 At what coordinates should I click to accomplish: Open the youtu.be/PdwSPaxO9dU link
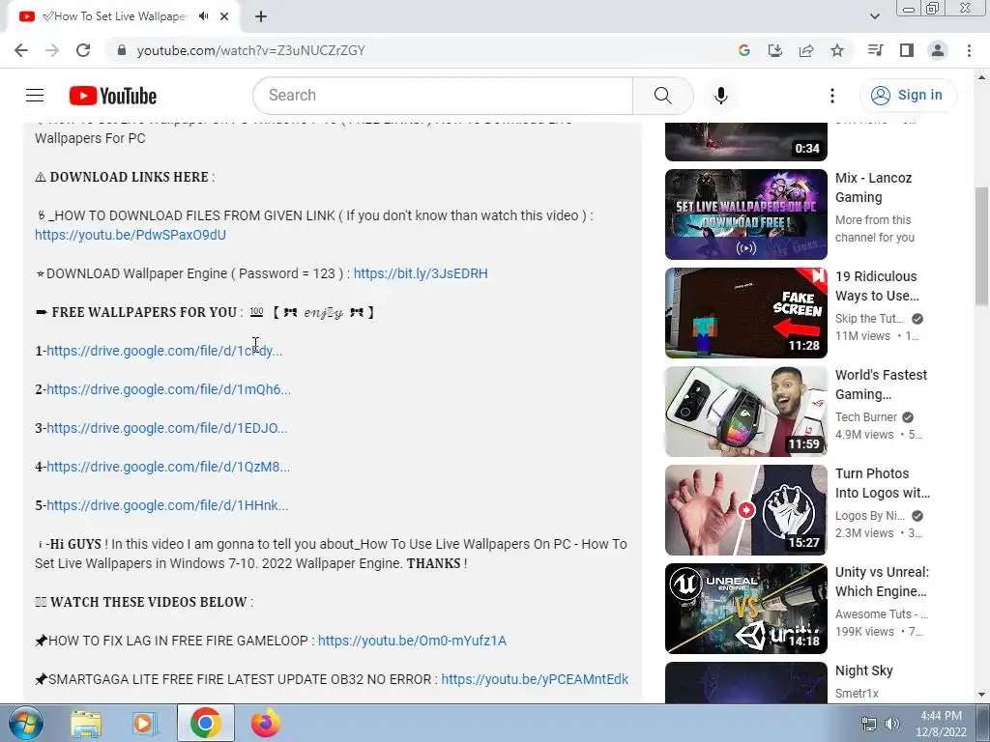pos(131,235)
